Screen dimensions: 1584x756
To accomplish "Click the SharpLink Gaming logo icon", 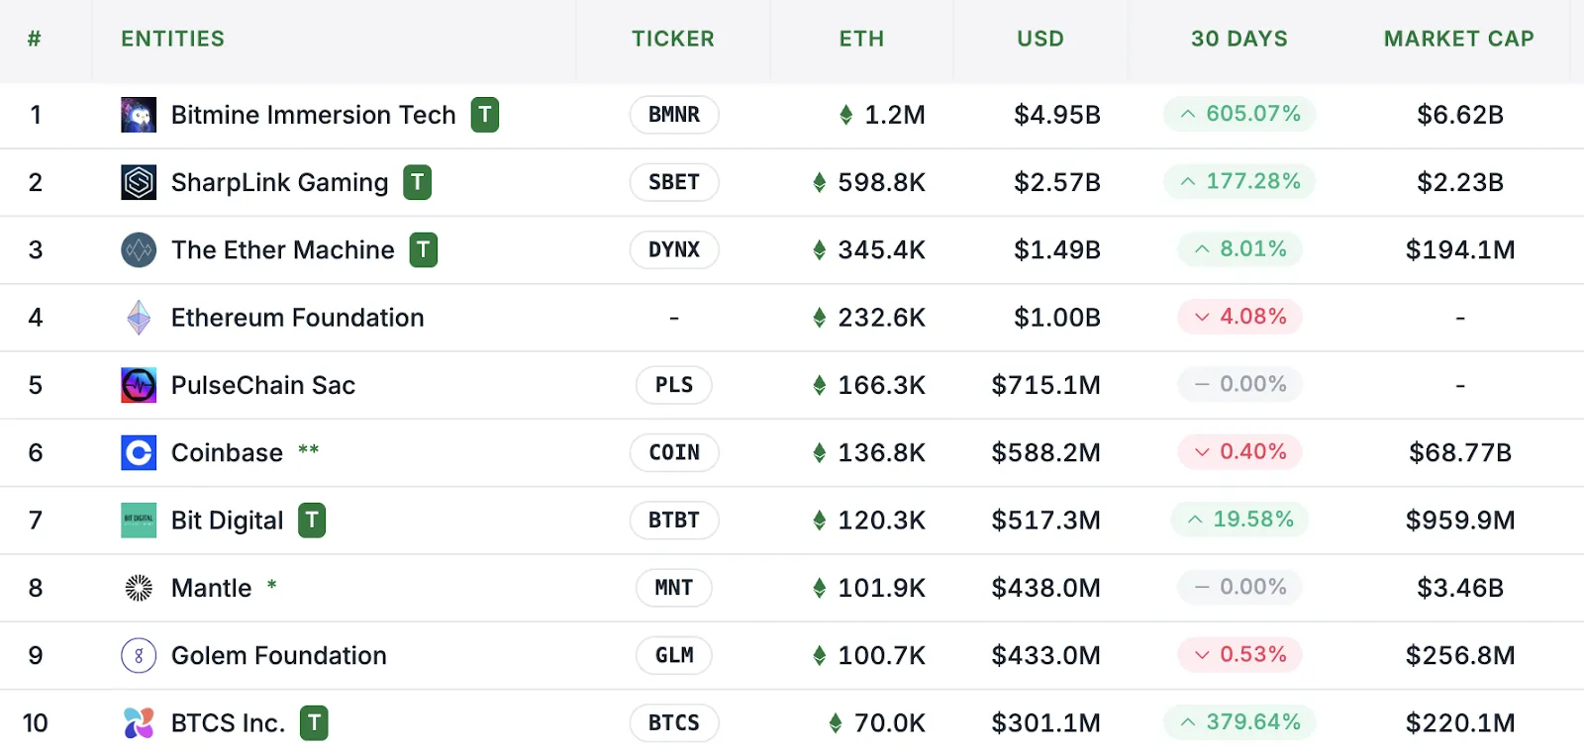I will coord(139,182).
